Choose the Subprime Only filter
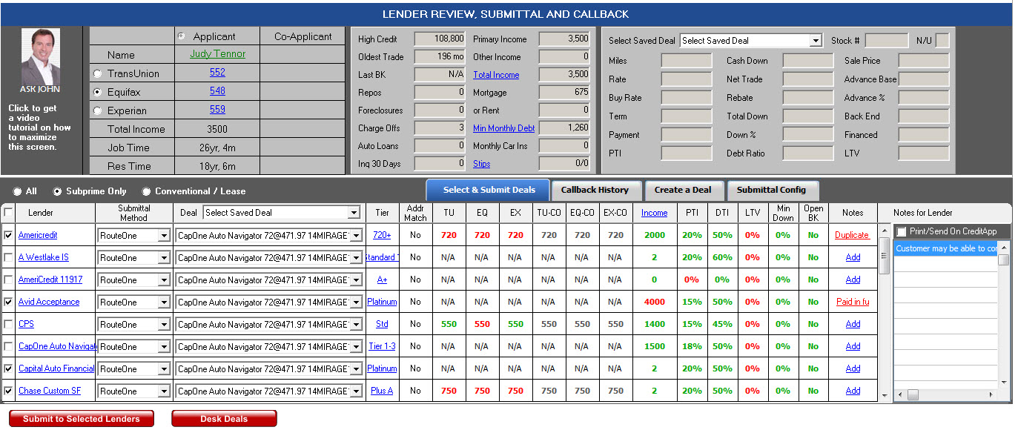 click(x=57, y=191)
